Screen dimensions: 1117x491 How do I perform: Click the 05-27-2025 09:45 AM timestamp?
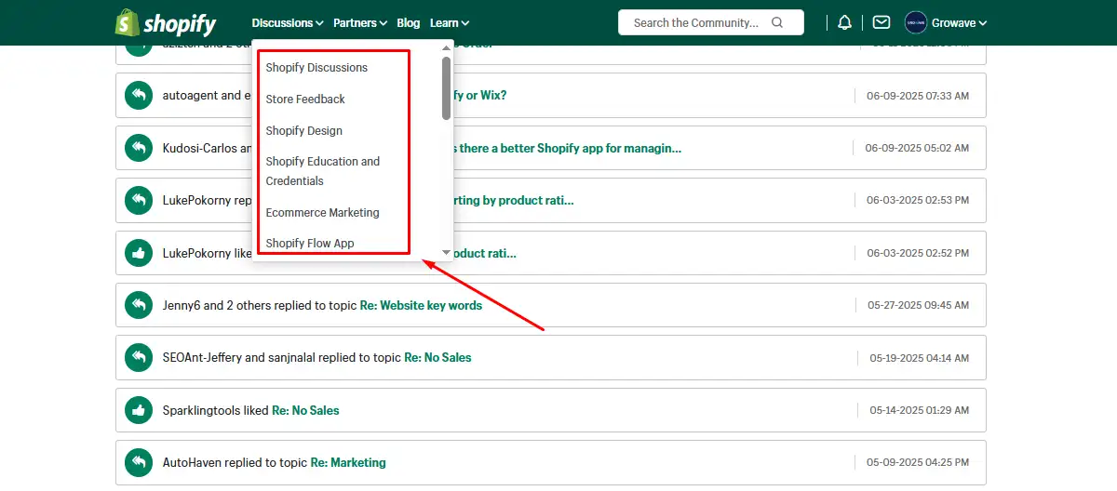coord(917,305)
